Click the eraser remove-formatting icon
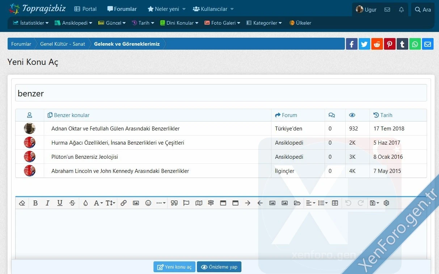Image resolution: width=439 pixels, height=274 pixels. coord(22,203)
